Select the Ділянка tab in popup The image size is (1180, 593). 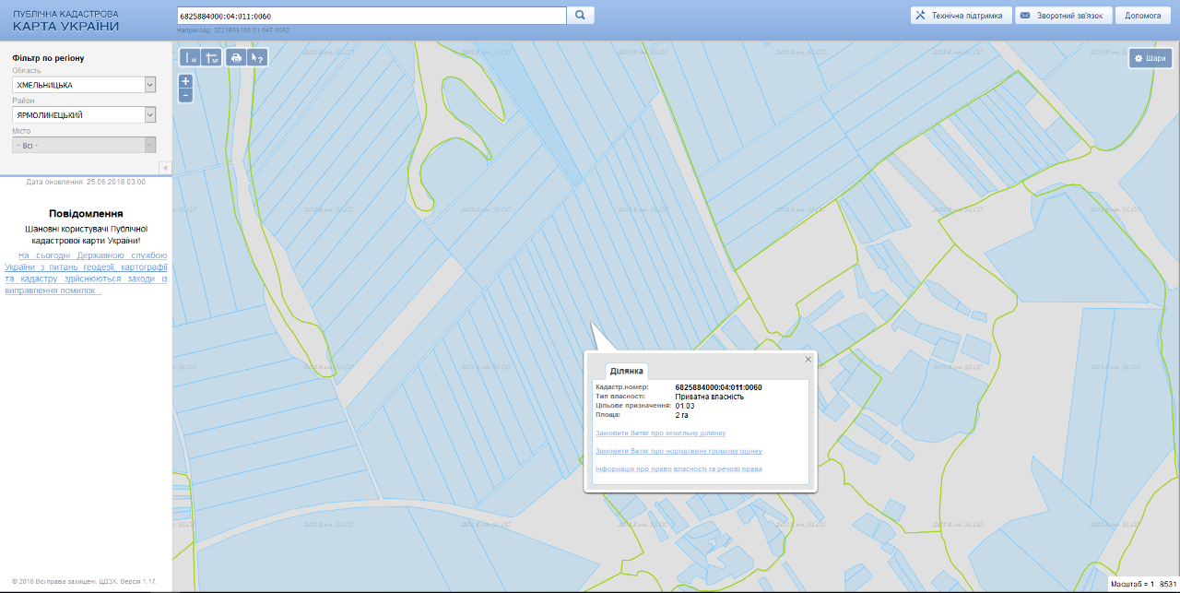pos(626,371)
